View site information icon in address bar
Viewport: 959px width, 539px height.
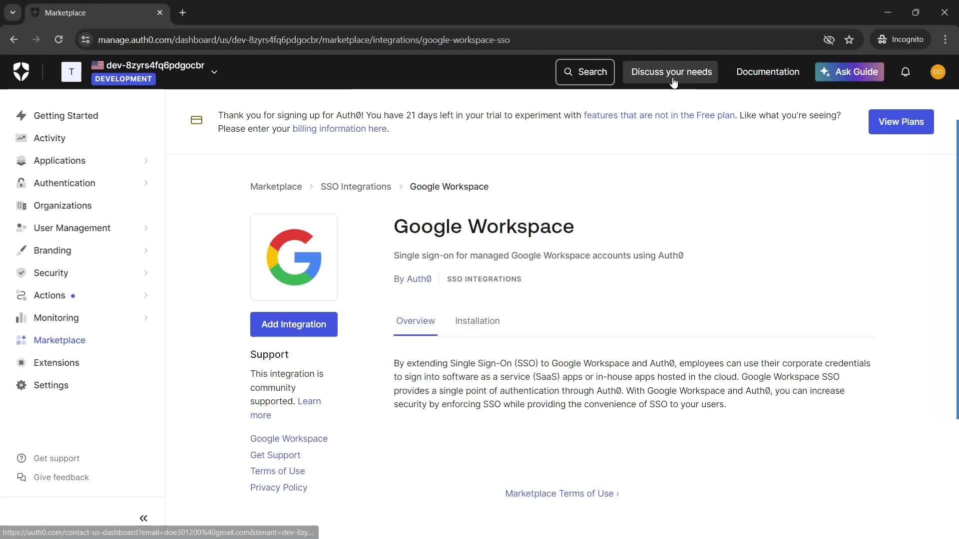[85, 40]
